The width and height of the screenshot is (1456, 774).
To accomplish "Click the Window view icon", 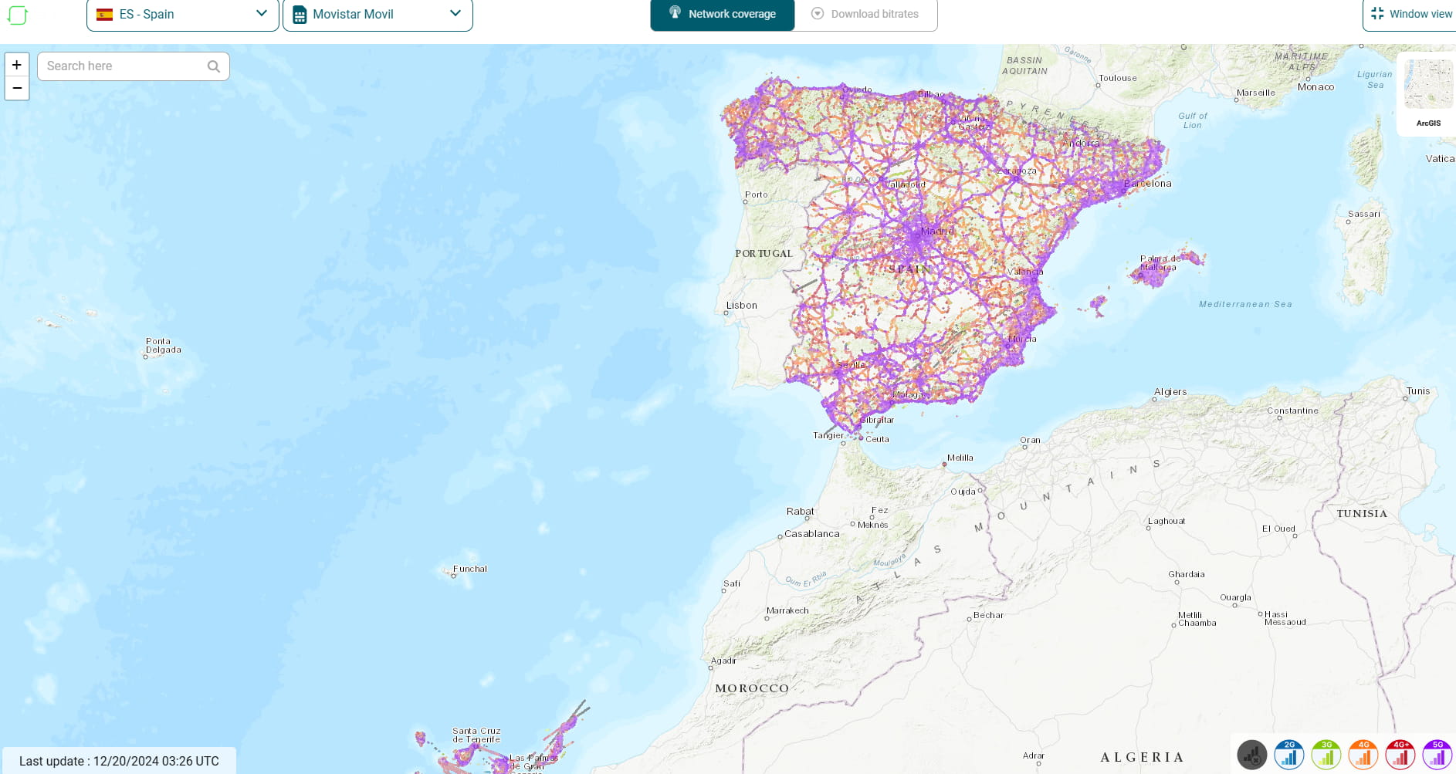I will click(x=1377, y=13).
